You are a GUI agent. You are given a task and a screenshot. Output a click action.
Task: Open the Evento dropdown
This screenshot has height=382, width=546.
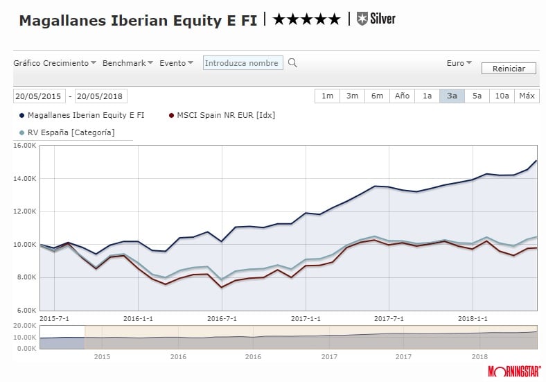pyautogui.click(x=177, y=63)
